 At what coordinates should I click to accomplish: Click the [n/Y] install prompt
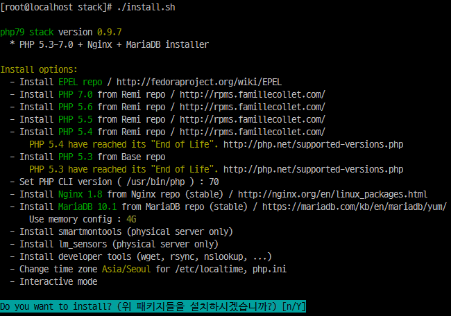[x=293, y=306]
